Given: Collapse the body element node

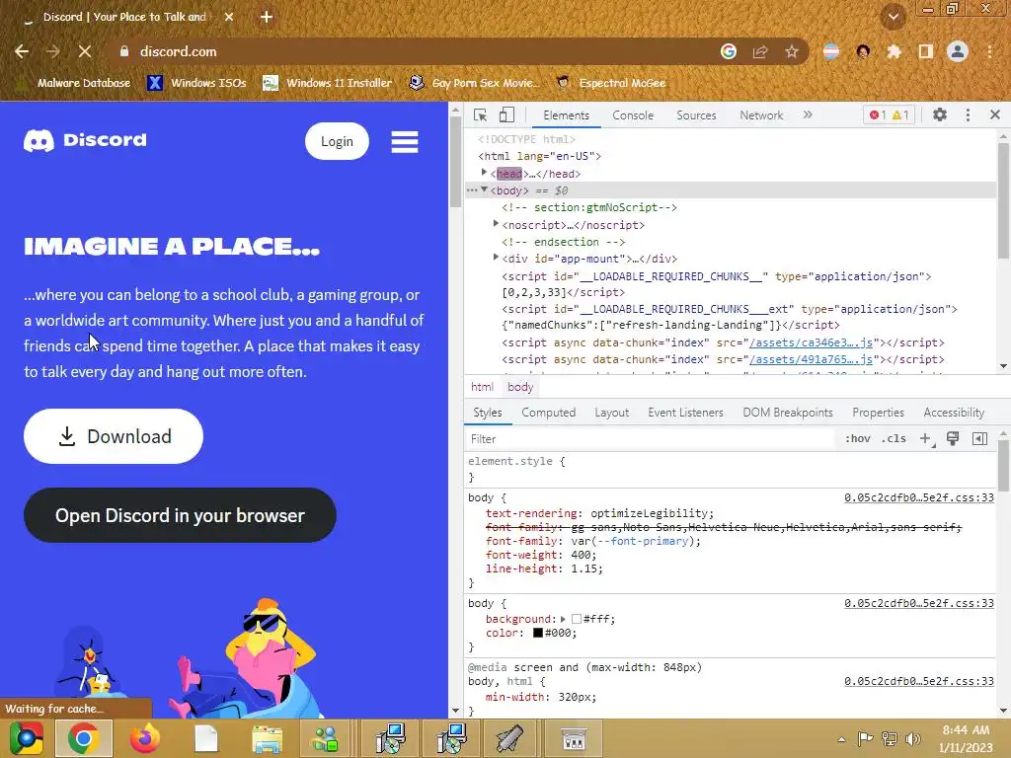Looking at the screenshot, I should click(x=484, y=189).
